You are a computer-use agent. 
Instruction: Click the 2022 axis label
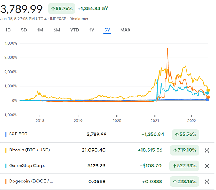pos(192,121)
